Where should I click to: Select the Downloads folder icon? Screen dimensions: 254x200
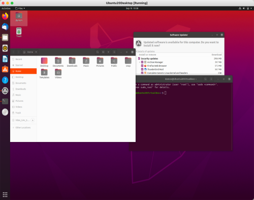72,62
